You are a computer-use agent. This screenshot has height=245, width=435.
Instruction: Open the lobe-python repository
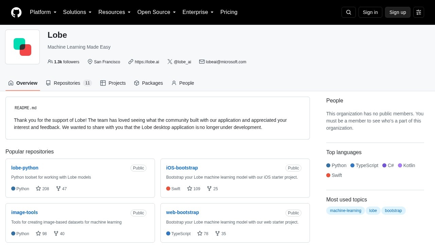(x=25, y=168)
